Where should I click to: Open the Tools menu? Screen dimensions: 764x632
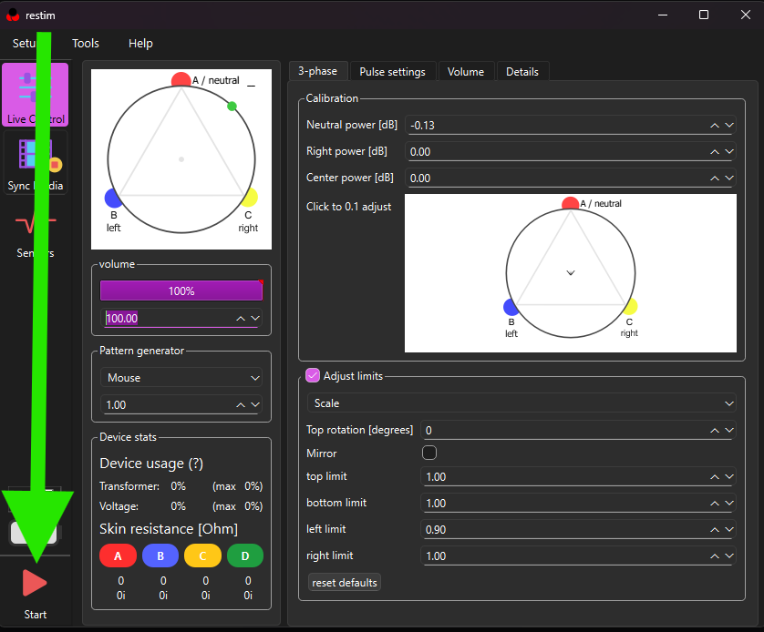coord(86,44)
